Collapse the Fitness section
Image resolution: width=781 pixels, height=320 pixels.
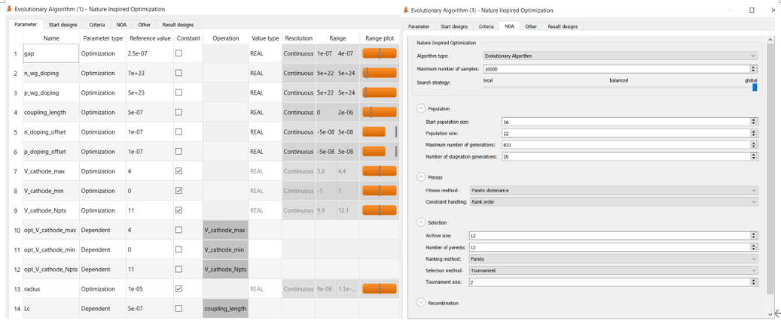[421, 177]
